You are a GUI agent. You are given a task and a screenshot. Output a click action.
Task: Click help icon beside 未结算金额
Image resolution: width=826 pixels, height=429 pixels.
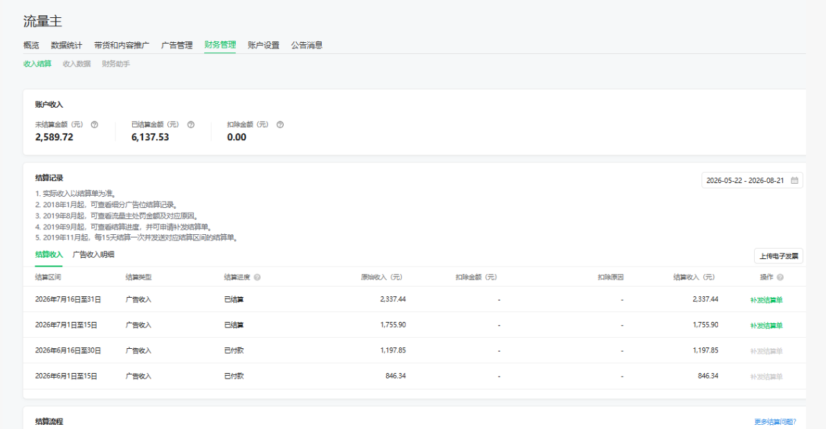[94, 124]
